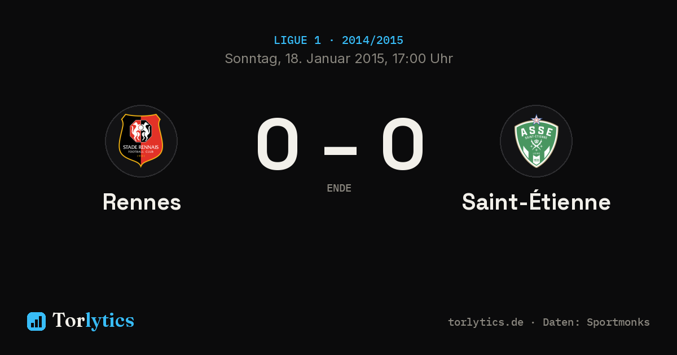Click the Stade Rennais club crest
The height and width of the screenshot is (355, 677).
pyautogui.click(x=141, y=141)
